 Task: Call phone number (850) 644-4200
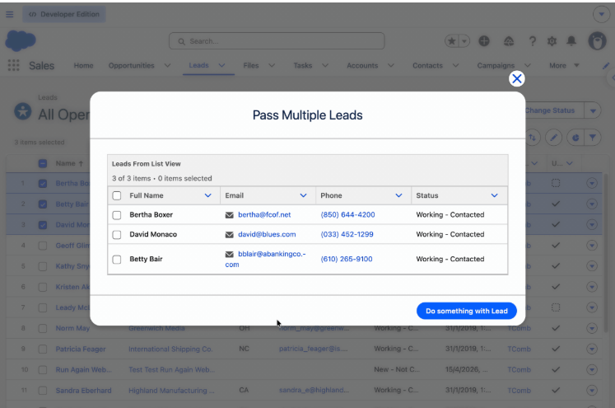tap(347, 215)
